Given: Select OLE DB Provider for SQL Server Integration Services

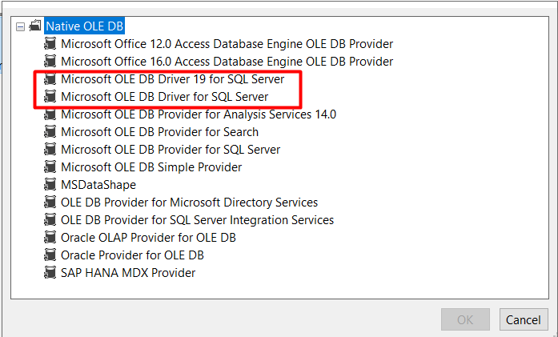Looking at the screenshot, I should click(x=197, y=220).
